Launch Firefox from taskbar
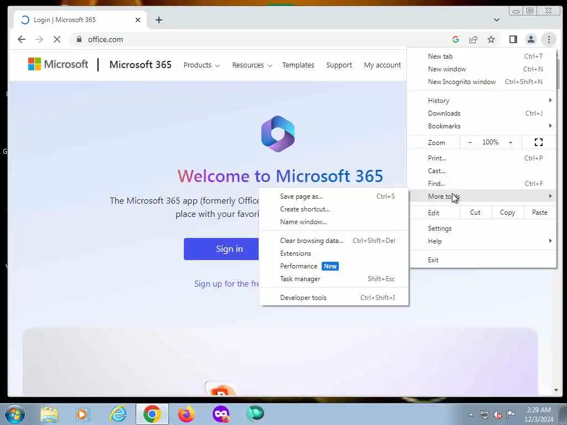The image size is (567, 425). coord(186,414)
